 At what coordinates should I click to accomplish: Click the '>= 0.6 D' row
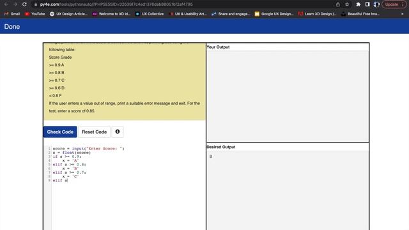tap(57, 88)
